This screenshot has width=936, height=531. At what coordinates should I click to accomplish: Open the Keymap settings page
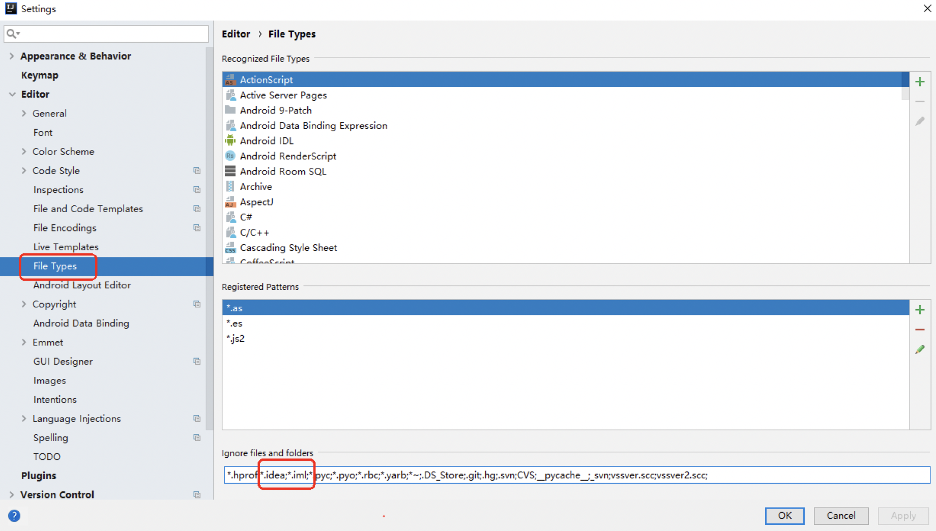(40, 75)
